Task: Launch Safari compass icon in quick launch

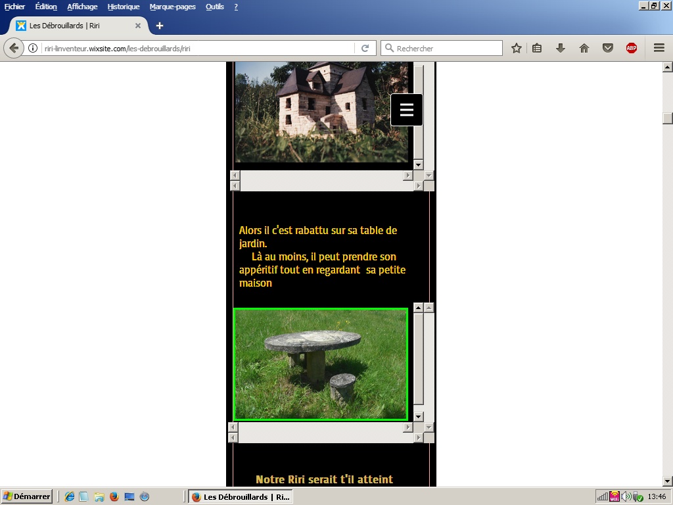Action: pyautogui.click(x=145, y=497)
